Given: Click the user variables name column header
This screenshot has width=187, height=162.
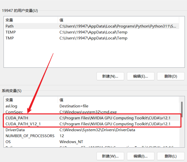Looking at the screenshot, I should [x=31, y=20].
